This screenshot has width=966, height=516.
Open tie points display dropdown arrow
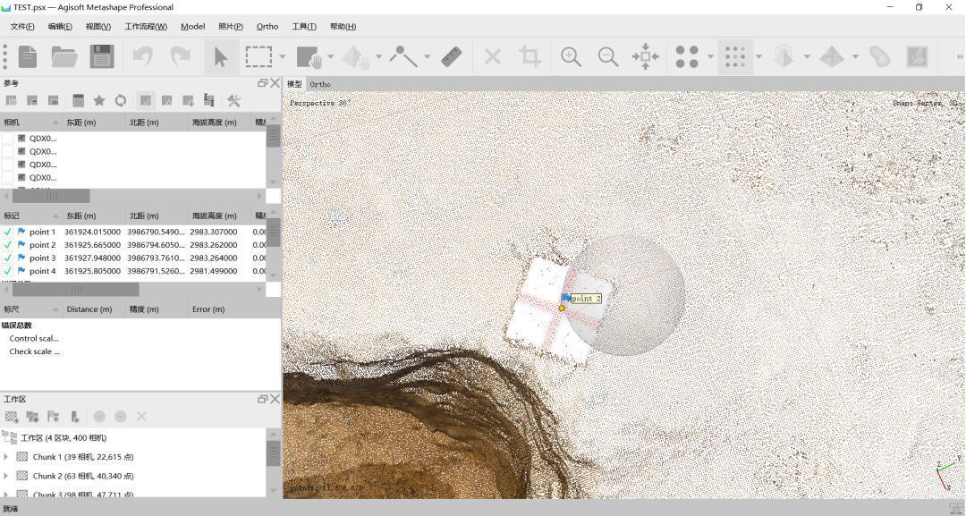click(710, 56)
